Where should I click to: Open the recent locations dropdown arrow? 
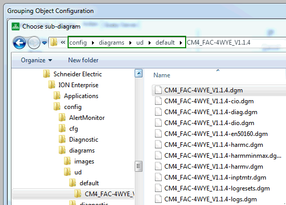pyautogui.click(x=45, y=43)
